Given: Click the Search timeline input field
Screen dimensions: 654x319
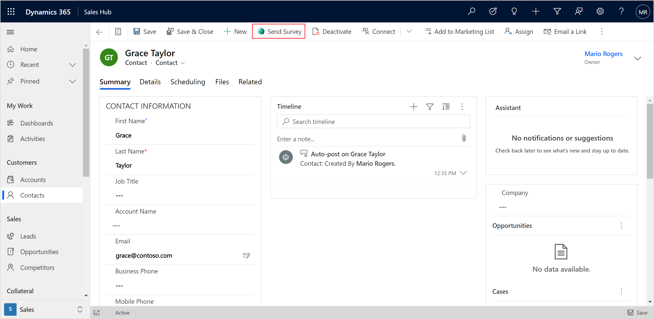Looking at the screenshot, I should point(373,121).
